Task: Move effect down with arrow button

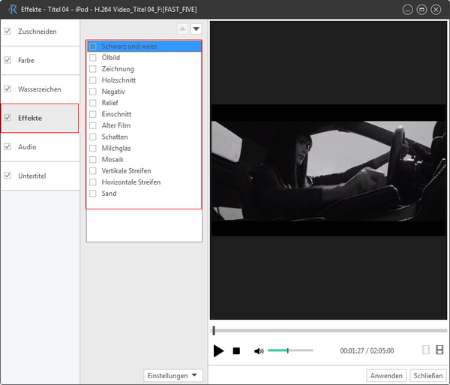Action: pyautogui.click(x=196, y=29)
